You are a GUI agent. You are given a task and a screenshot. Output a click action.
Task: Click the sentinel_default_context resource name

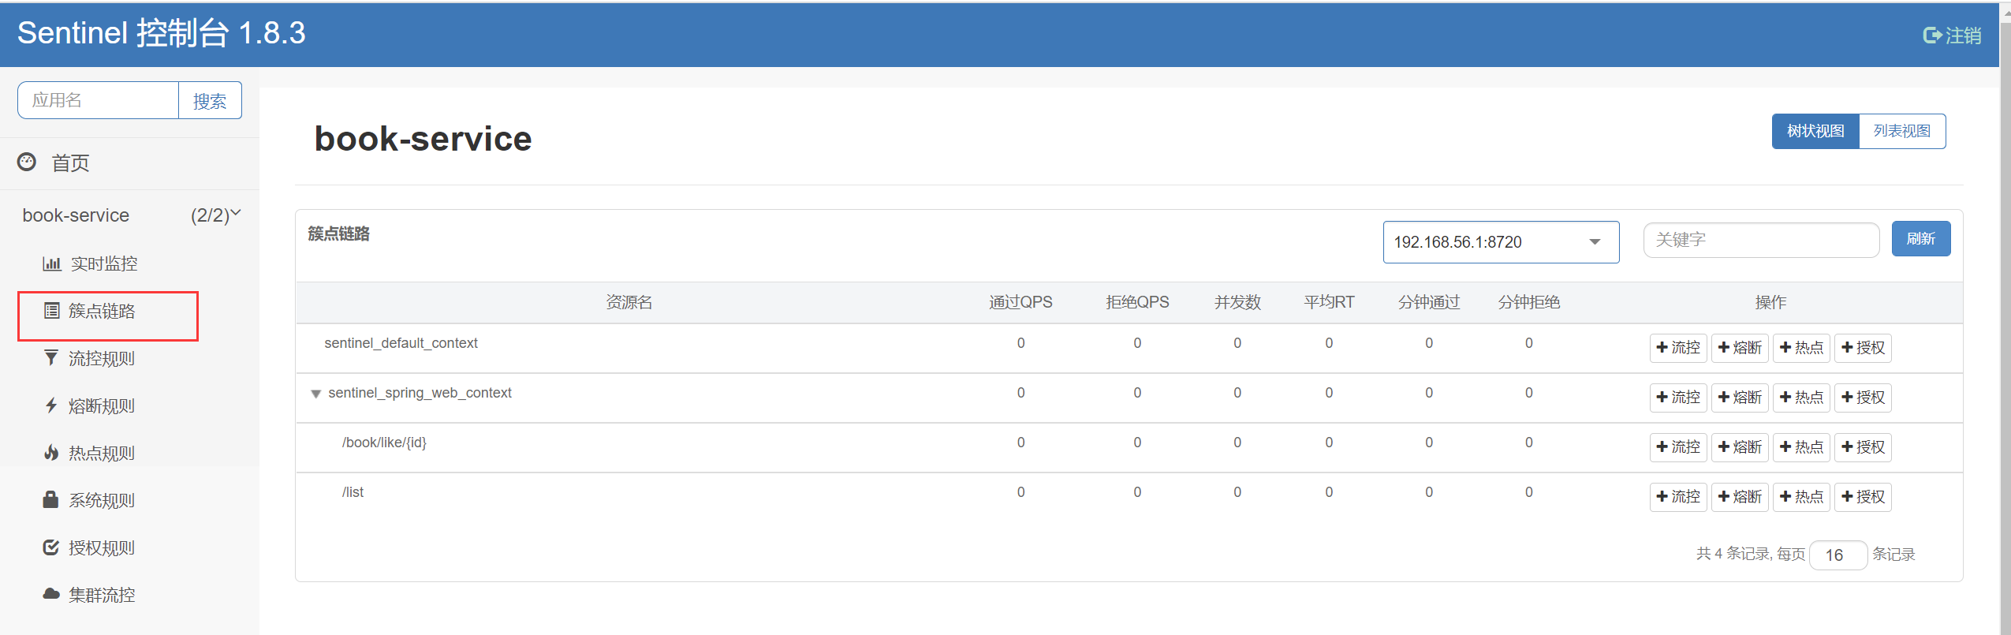[x=401, y=343]
